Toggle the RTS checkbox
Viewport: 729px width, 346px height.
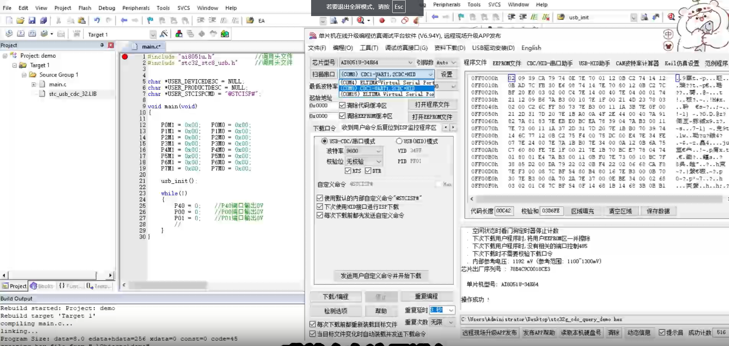348,171
